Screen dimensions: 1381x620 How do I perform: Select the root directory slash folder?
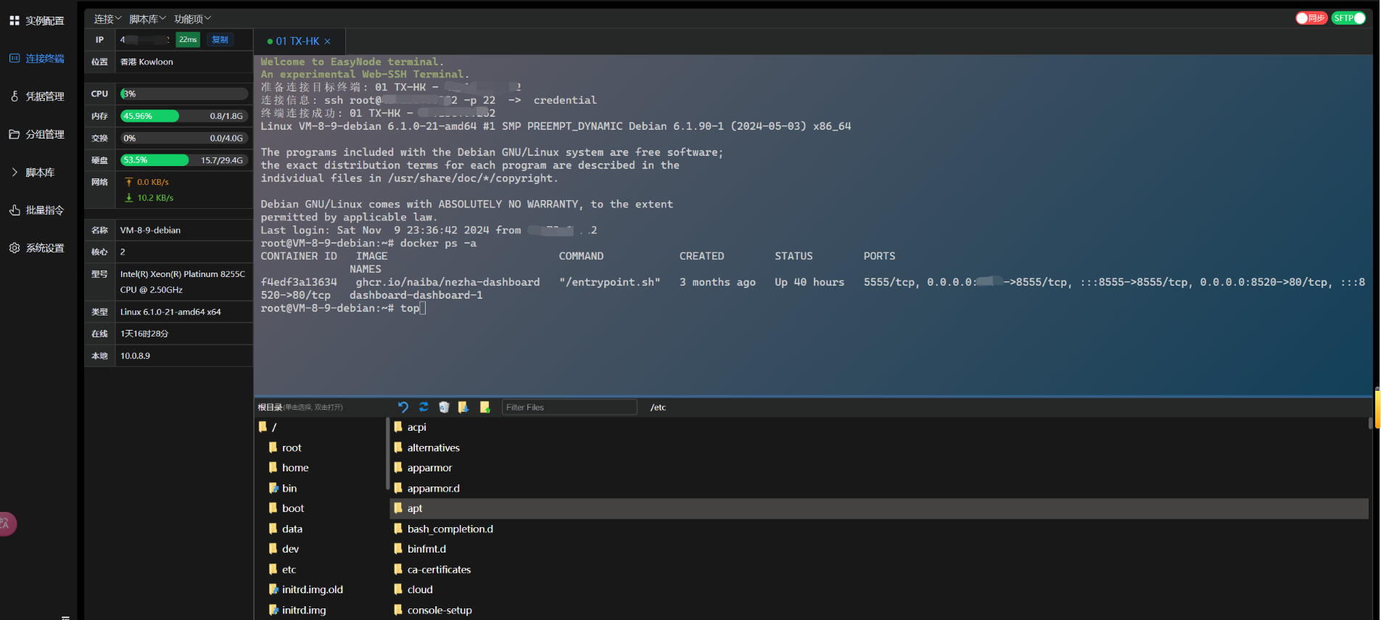(268, 427)
